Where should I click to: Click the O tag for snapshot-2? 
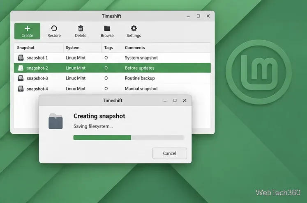coord(106,68)
